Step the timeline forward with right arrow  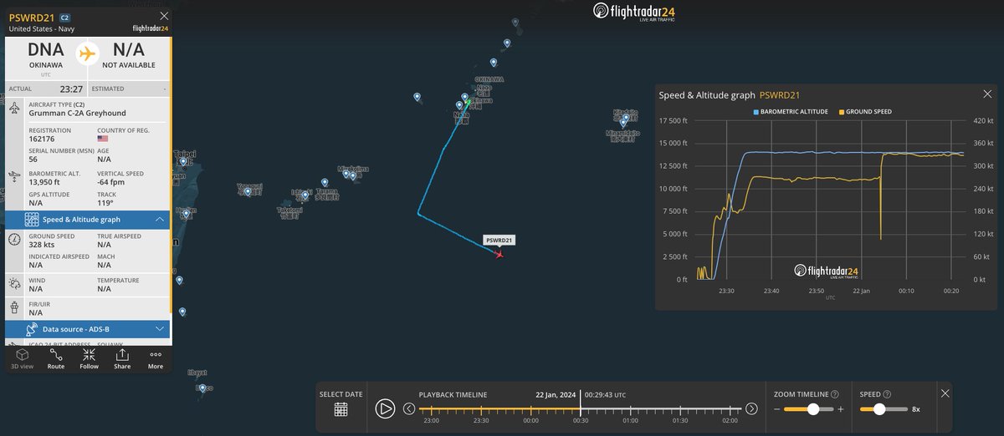point(751,408)
